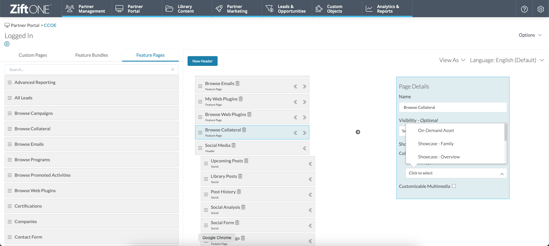Grab the drag handle on Advanced Reporting
This screenshot has height=246, width=549.
10,82
